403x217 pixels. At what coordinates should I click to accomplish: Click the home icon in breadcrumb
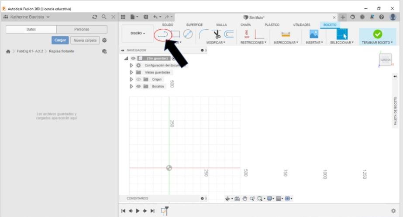click(x=8, y=51)
